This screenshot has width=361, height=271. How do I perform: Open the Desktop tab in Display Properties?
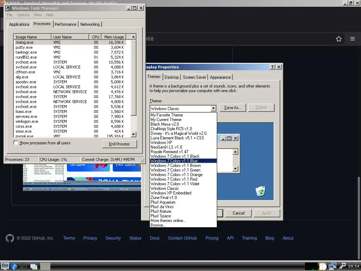click(x=172, y=77)
